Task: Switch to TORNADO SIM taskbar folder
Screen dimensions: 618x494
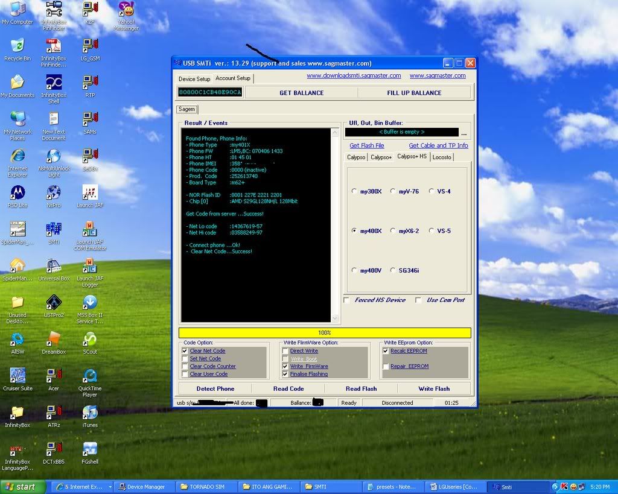Action: click(x=207, y=487)
